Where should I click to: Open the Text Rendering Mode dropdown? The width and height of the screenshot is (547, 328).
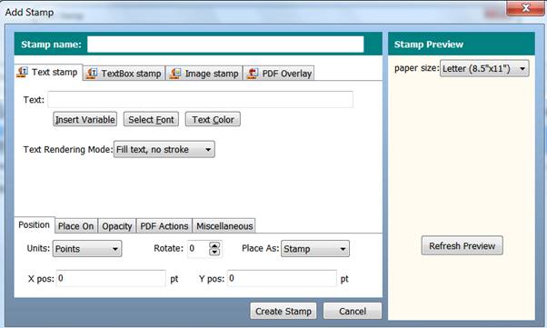pyautogui.click(x=164, y=149)
